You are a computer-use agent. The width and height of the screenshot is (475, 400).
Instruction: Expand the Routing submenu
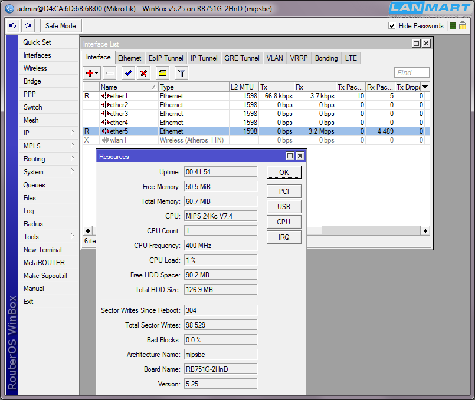pyautogui.click(x=48, y=159)
